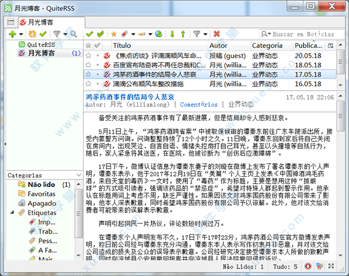Mark feed as read in feeds toolbar
The width and height of the screenshot is (349, 276).
pos(43,34)
